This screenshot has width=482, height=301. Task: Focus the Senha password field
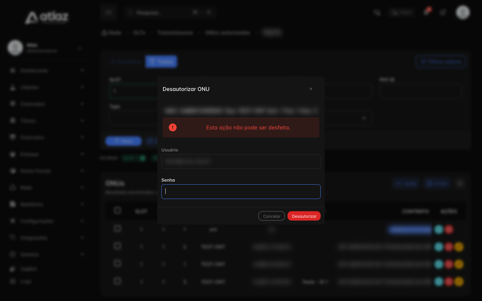241,192
